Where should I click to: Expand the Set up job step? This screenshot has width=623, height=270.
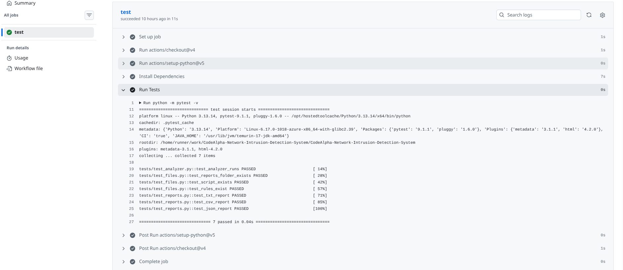(x=123, y=37)
